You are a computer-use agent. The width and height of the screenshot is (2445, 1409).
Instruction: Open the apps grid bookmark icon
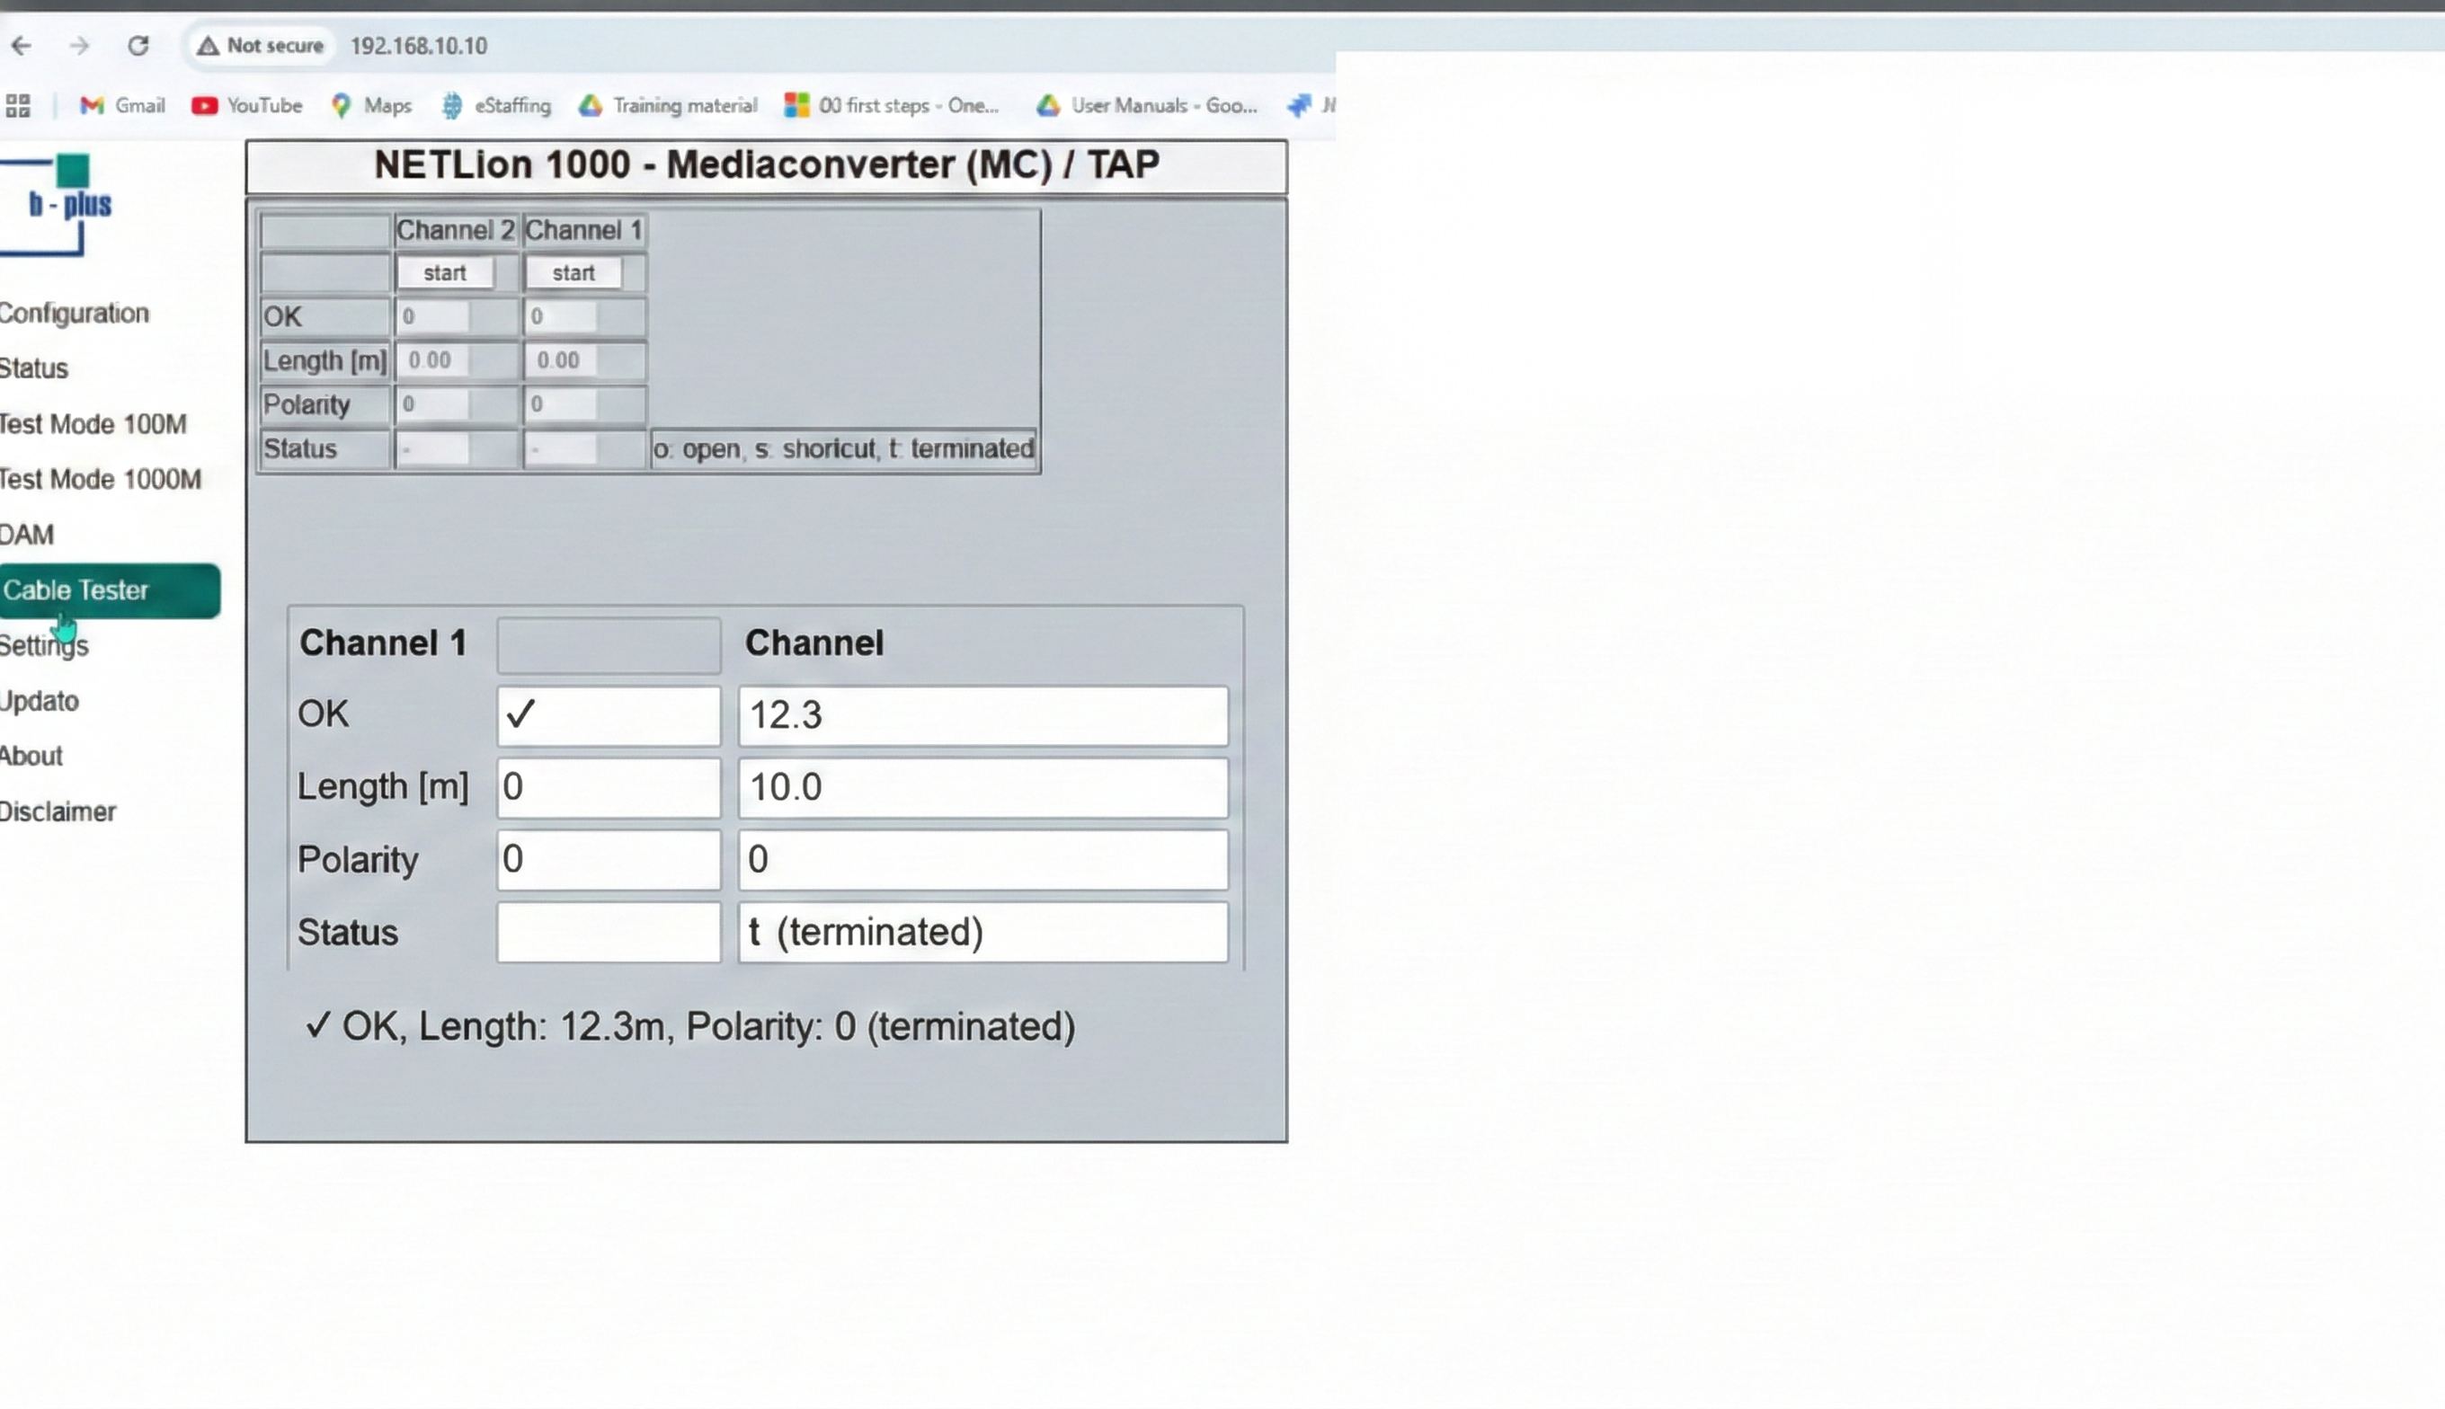pyautogui.click(x=18, y=105)
